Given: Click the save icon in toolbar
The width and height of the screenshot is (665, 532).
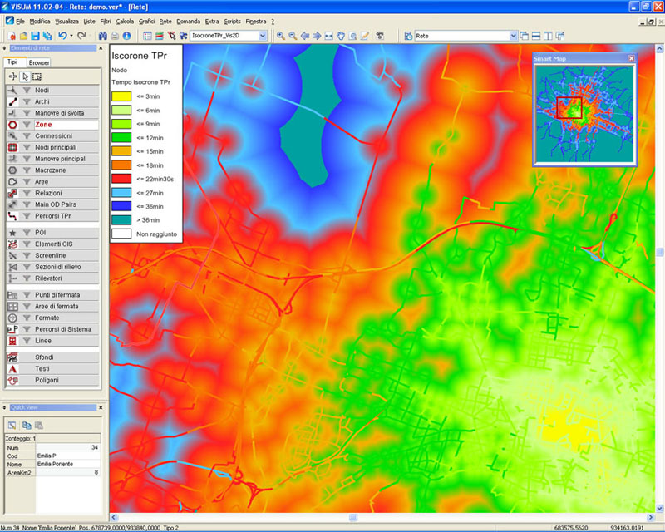Looking at the screenshot, I should tap(36, 36).
